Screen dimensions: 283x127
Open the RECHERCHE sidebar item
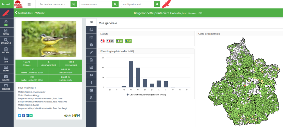coord(6,41)
